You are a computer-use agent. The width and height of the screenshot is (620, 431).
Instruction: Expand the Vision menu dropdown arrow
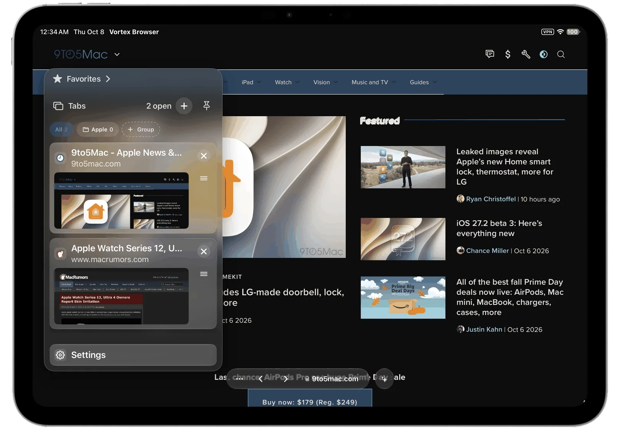point(336,82)
